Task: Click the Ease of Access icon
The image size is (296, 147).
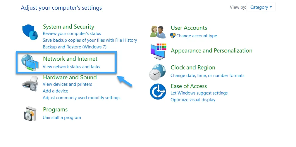Action: 158,92
